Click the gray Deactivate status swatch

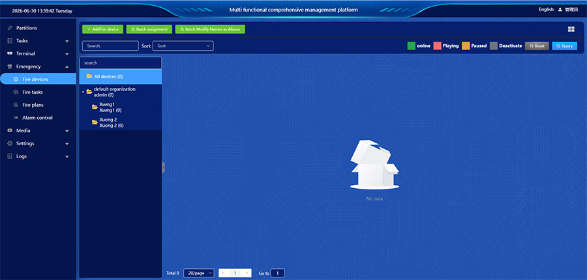494,46
